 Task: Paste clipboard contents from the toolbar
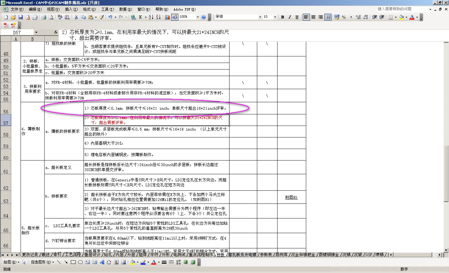coord(90,17)
